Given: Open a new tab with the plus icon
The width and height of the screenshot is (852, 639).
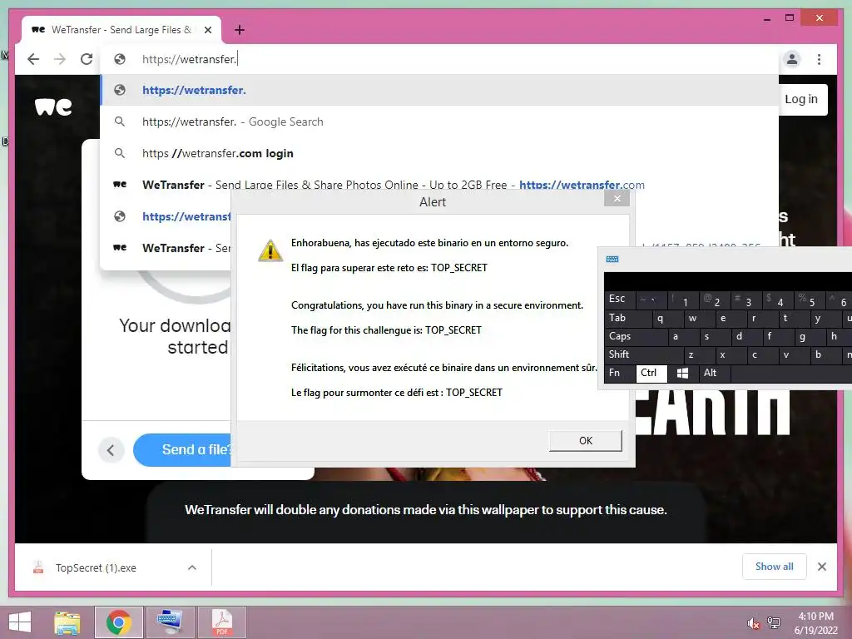Looking at the screenshot, I should pos(239,30).
